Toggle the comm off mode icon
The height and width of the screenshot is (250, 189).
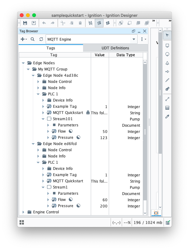pos(90,23)
